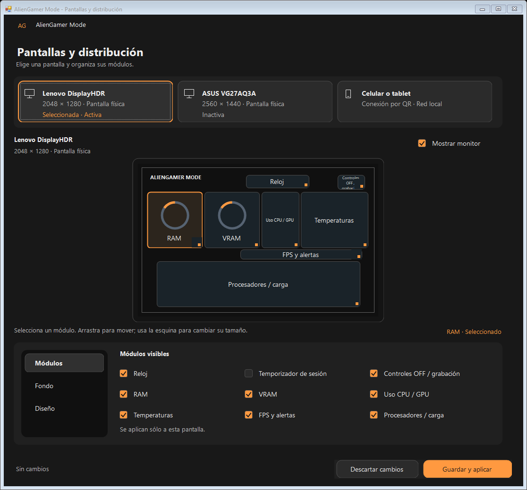The width and height of the screenshot is (527, 490).
Task: Uncheck the Temperaturas checkbox
Action: tap(124, 415)
